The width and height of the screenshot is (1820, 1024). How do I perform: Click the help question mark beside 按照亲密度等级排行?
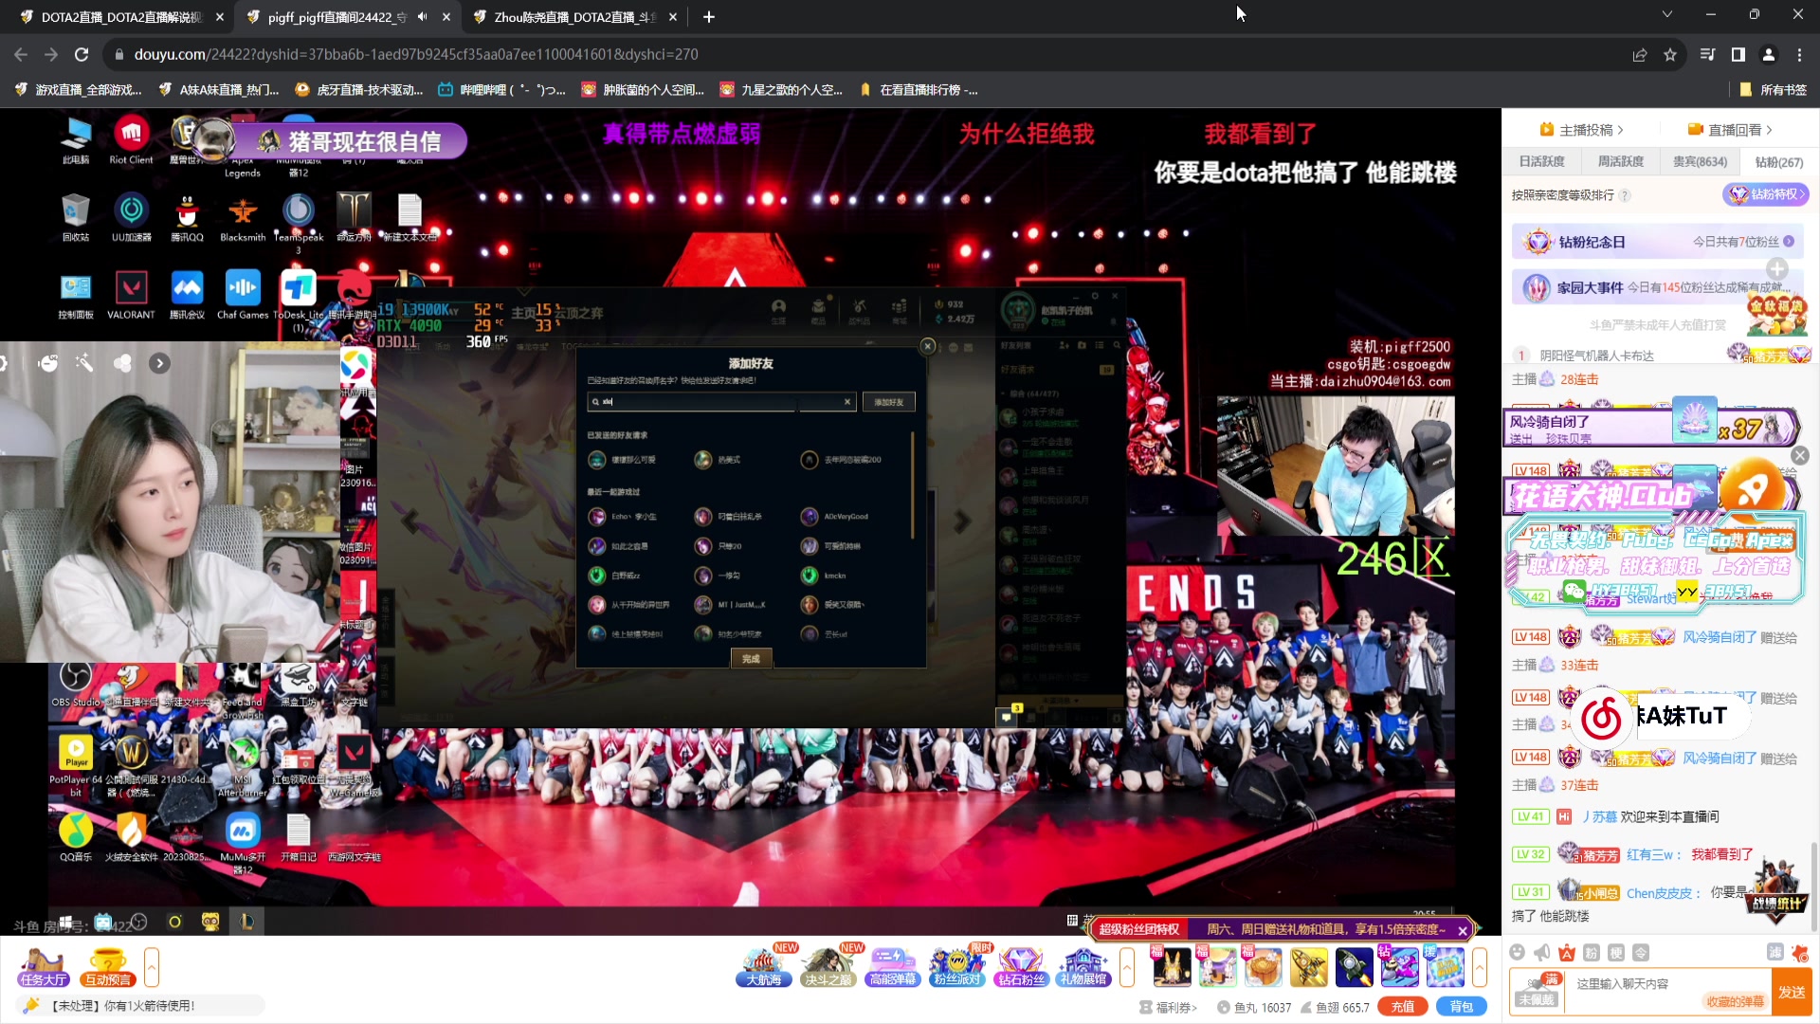click(1625, 195)
